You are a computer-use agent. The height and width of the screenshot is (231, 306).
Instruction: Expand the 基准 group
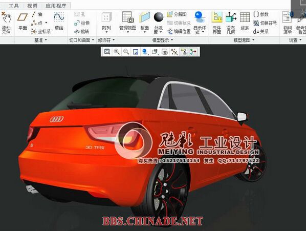pos(41,40)
